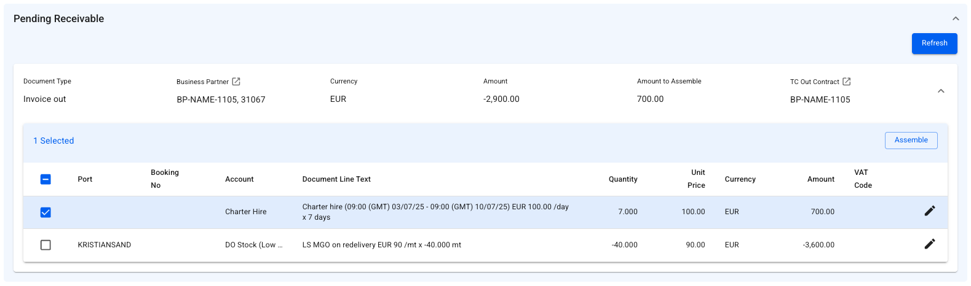
Task: Collapse the Invoice out document card
Action: click(941, 91)
